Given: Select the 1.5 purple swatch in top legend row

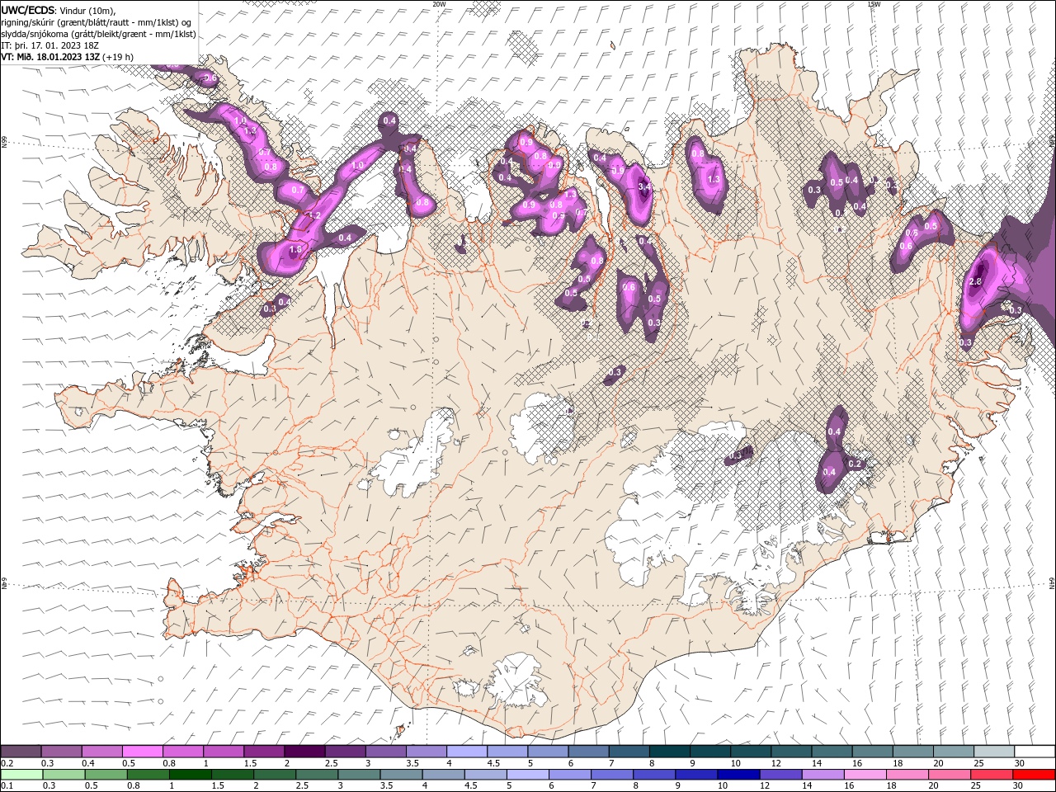Looking at the screenshot, I should [264, 752].
